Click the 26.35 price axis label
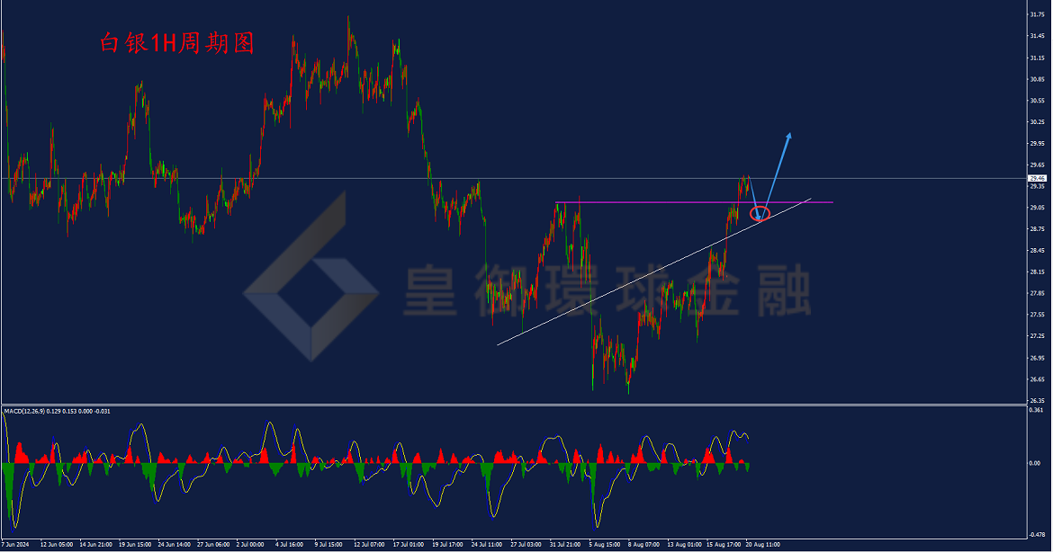This screenshot has width=1053, height=552. coord(1037,400)
